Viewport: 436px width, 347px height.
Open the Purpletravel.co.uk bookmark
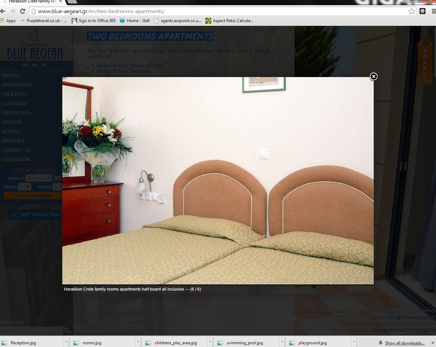pyautogui.click(x=44, y=21)
